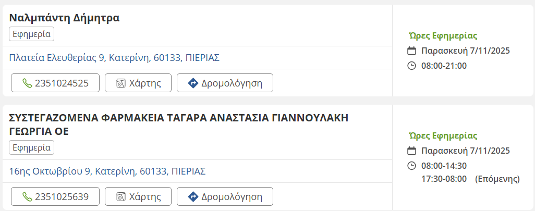Viewport: 535px width, 211px height.
Task: Click phone icon for 2351025639
Action: [x=27, y=197]
